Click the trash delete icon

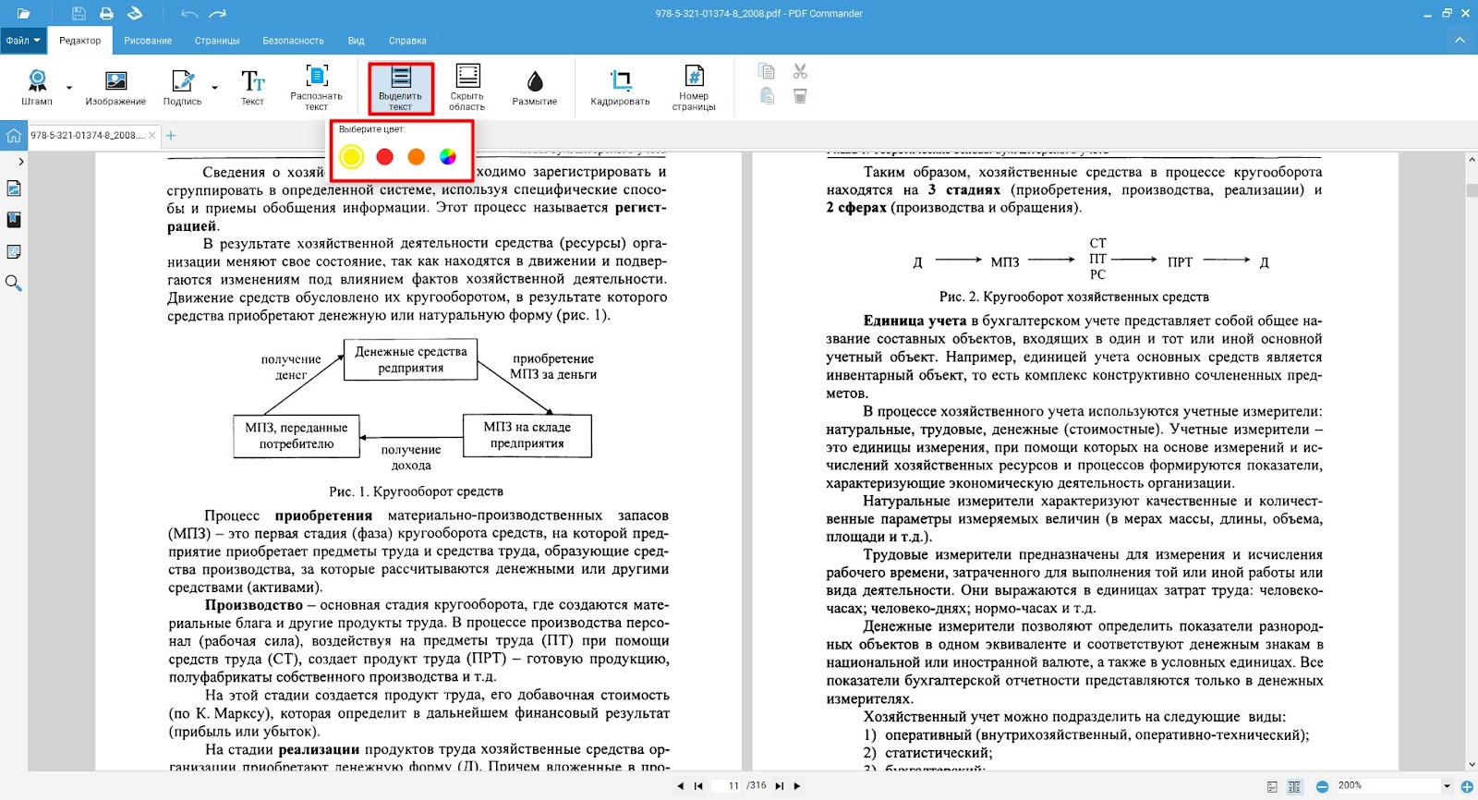click(x=800, y=96)
